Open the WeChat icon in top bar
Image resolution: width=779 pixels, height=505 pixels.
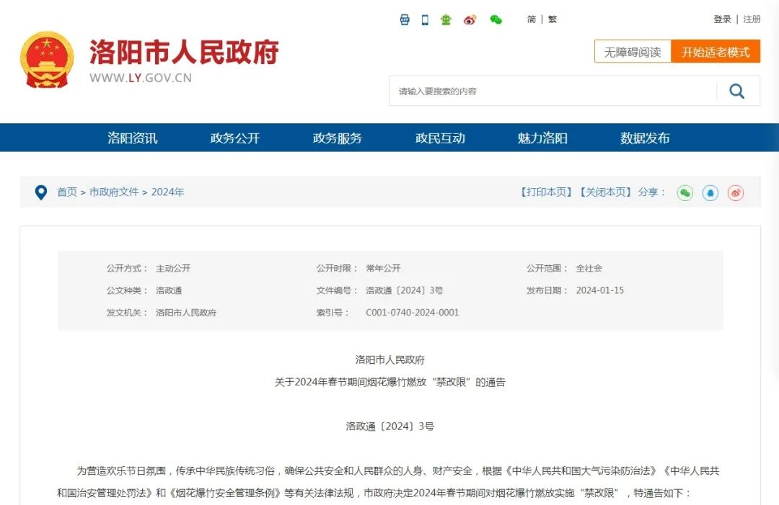496,19
